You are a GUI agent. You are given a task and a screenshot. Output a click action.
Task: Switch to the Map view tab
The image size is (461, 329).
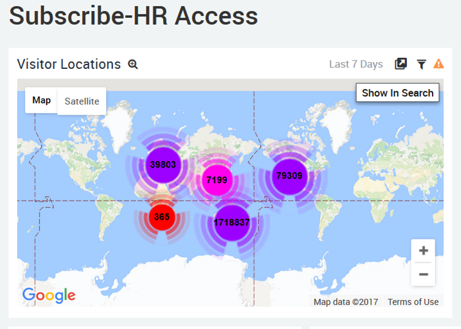[x=41, y=101]
